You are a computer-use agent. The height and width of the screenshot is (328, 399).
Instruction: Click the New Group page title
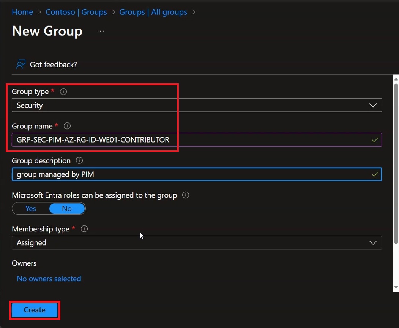[x=47, y=31]
